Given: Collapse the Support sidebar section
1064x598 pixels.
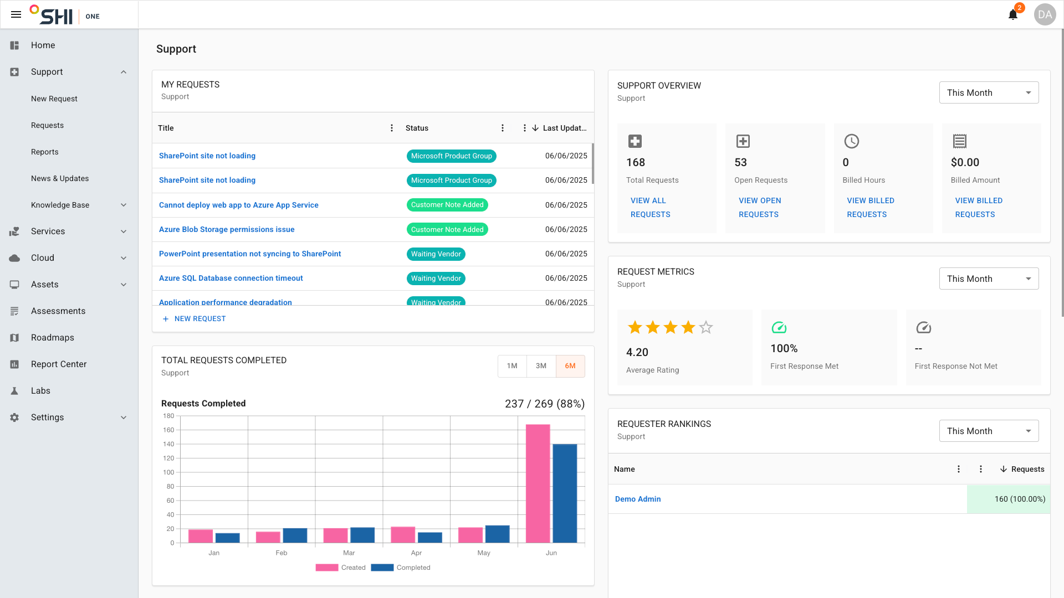Looking at the screenshot, I should point(124,72).
